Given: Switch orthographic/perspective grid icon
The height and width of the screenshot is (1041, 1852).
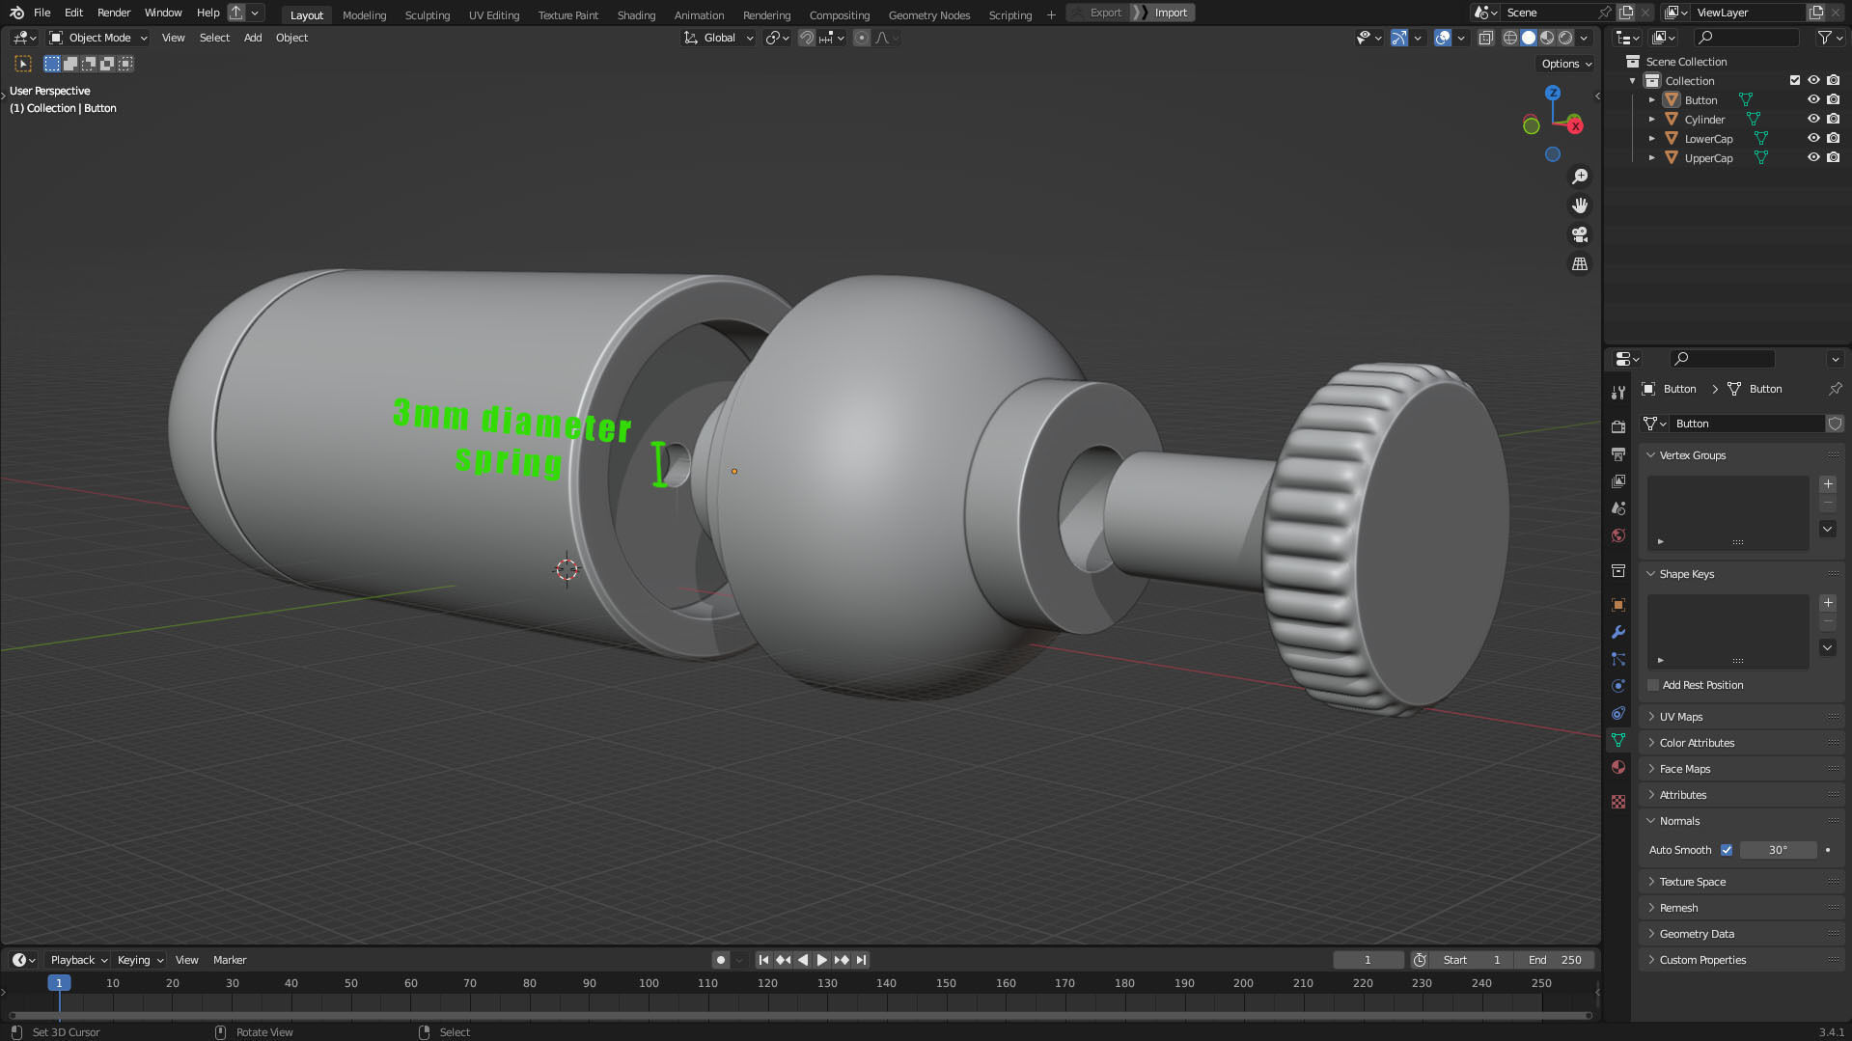Looking at the screenshot, I should pos(1580,263).
